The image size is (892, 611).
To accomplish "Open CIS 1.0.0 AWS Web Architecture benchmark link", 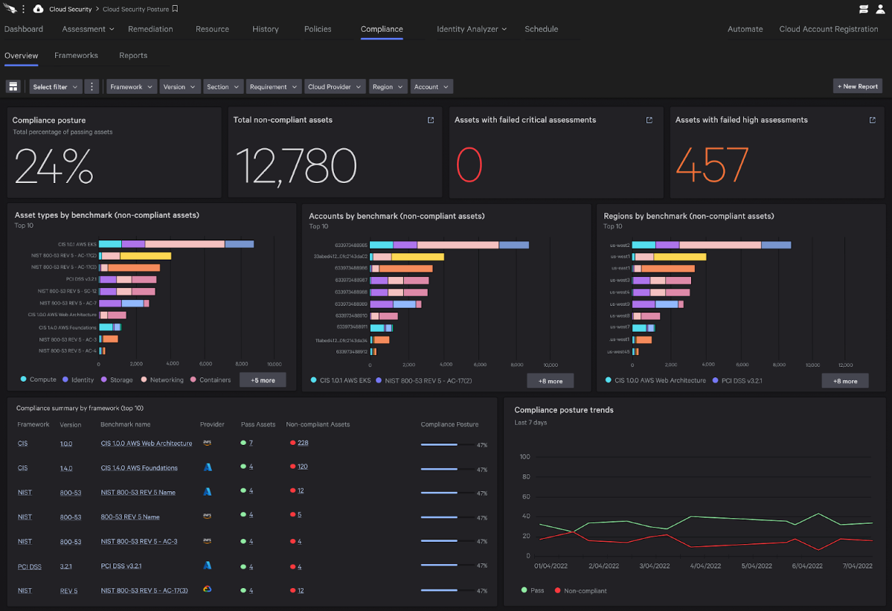I will point(146,443).
